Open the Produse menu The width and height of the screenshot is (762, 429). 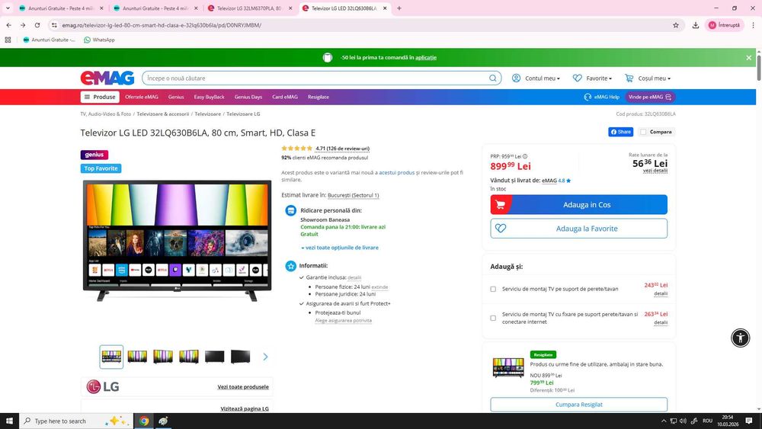click(x=100, y=98)
